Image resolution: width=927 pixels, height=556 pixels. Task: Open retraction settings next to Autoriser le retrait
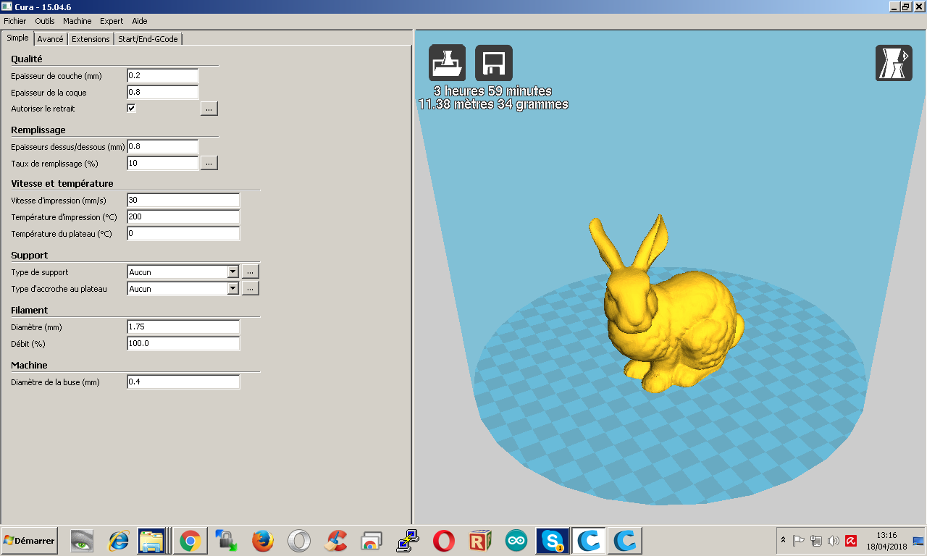[209, 109]
